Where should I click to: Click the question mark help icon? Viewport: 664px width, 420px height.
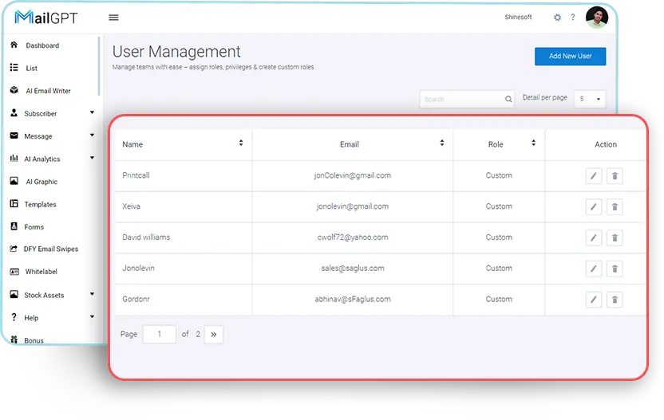point(573,18)
